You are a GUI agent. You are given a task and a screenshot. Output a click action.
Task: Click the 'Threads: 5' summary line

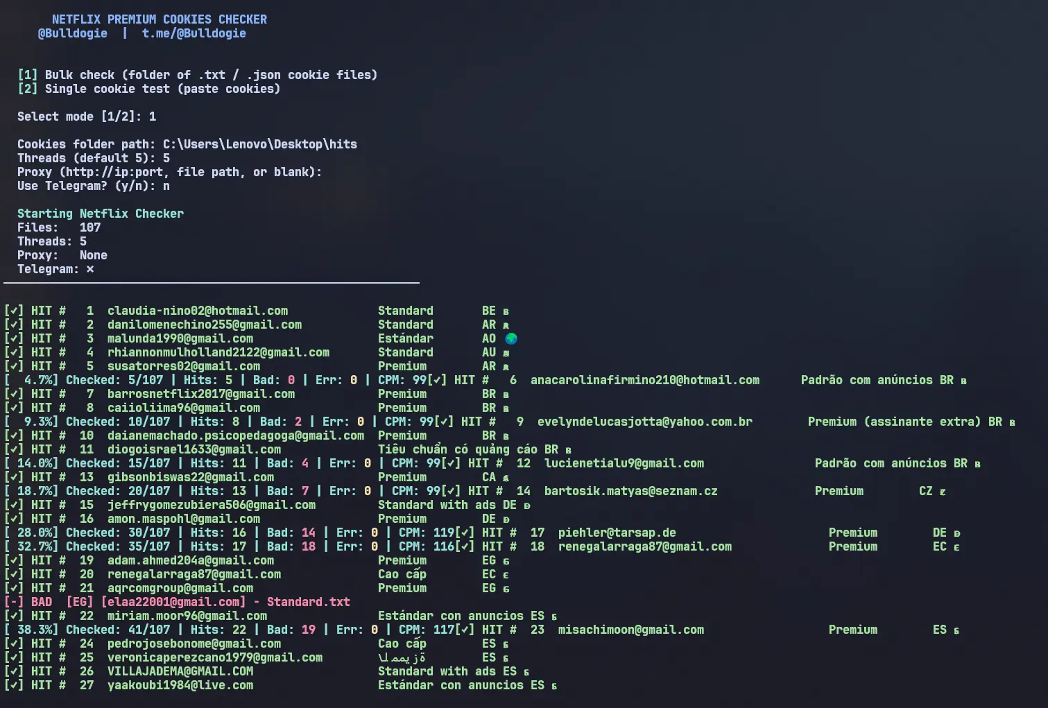coord(52,241)
